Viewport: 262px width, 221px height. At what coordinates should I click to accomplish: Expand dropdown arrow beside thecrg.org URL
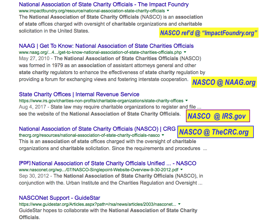(x=163, y=135)
